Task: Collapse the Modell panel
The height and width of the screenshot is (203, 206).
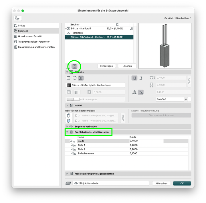Action: tap(67, 106)
